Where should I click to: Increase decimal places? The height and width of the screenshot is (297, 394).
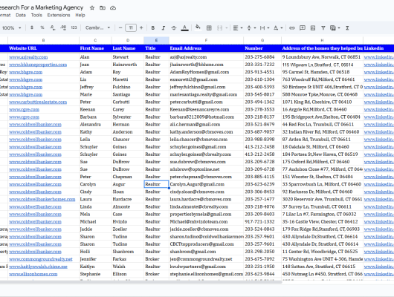(63, 27)
